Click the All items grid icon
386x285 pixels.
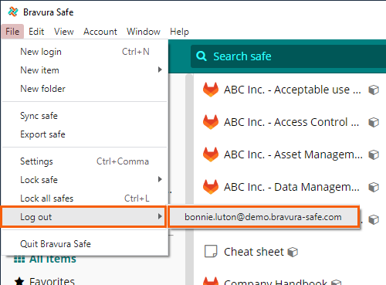click(19, 260)
